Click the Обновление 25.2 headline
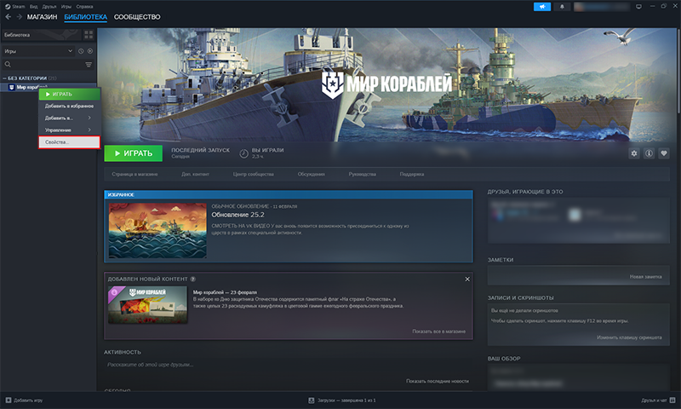The width and height of the screenshot is (681, 409). [x=237, y=215]
